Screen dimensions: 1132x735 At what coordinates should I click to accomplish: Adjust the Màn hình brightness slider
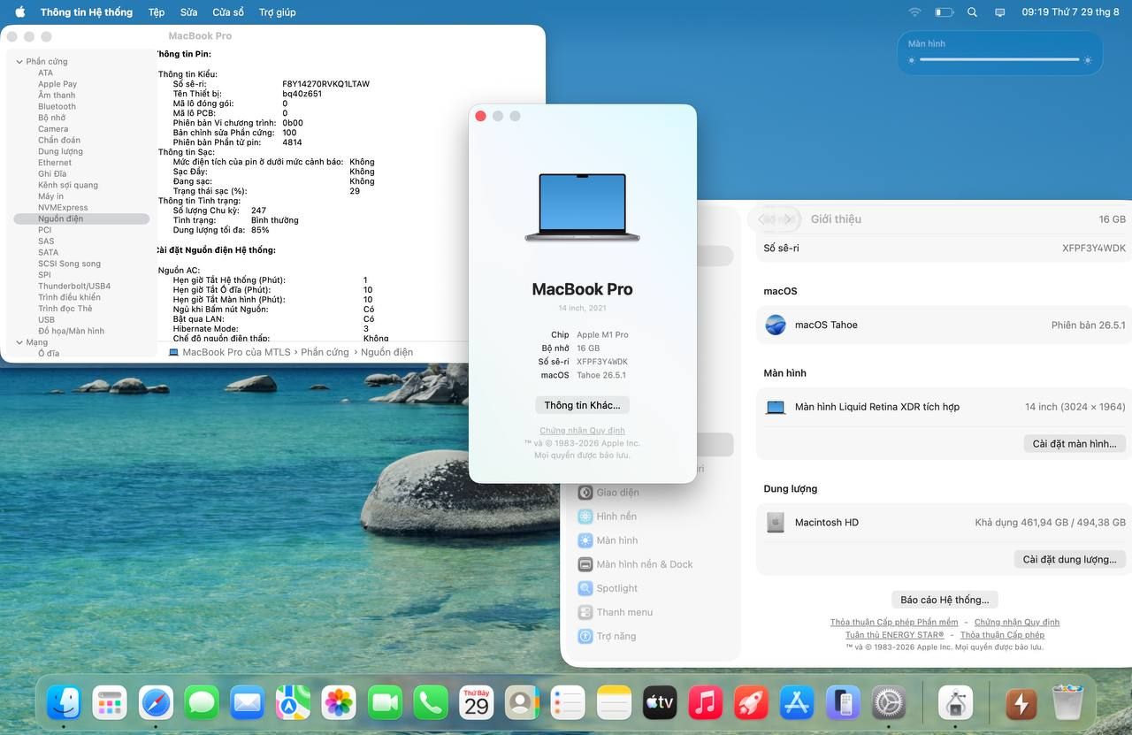coord(999,60)
